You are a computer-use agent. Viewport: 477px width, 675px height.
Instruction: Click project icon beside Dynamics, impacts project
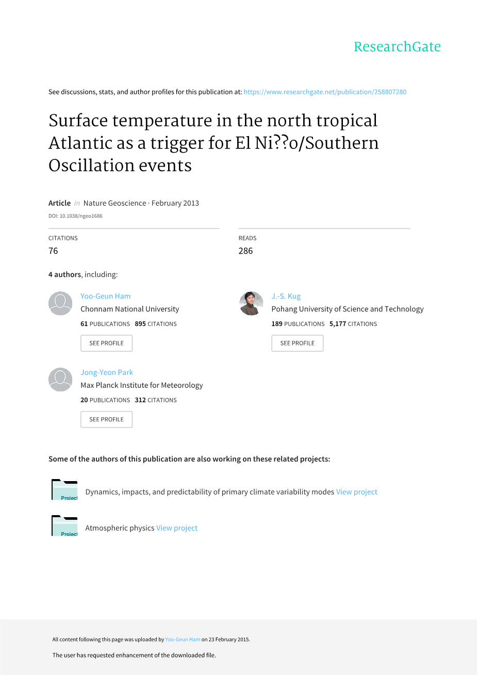64,490
